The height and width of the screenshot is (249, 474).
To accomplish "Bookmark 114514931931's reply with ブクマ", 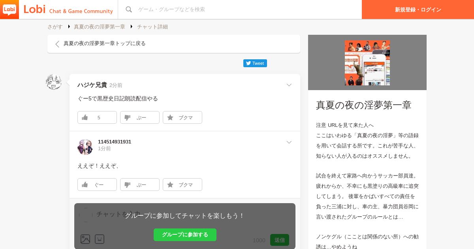I will [182, 185].
